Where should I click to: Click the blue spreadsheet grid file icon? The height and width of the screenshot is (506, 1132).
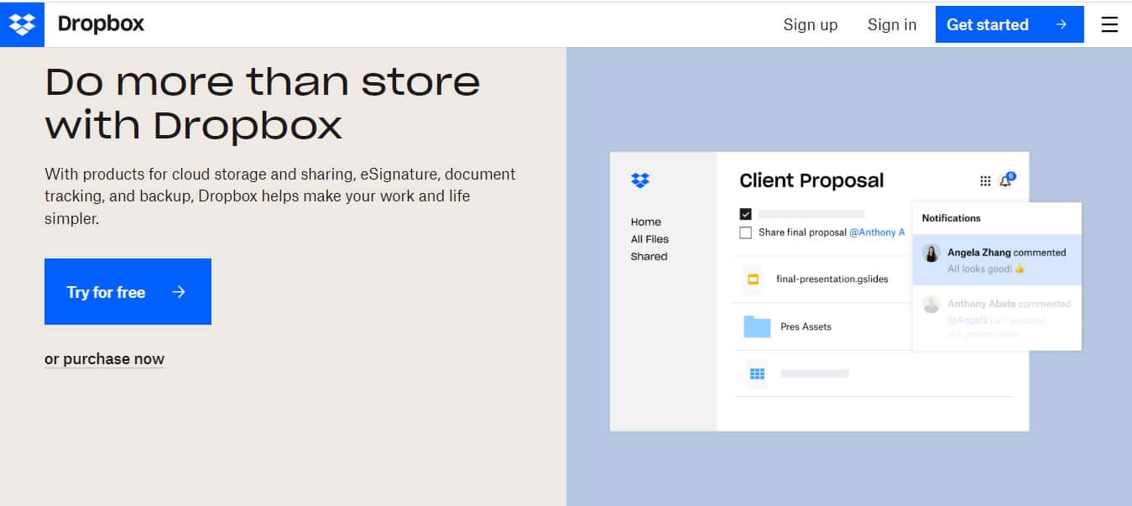757,373
